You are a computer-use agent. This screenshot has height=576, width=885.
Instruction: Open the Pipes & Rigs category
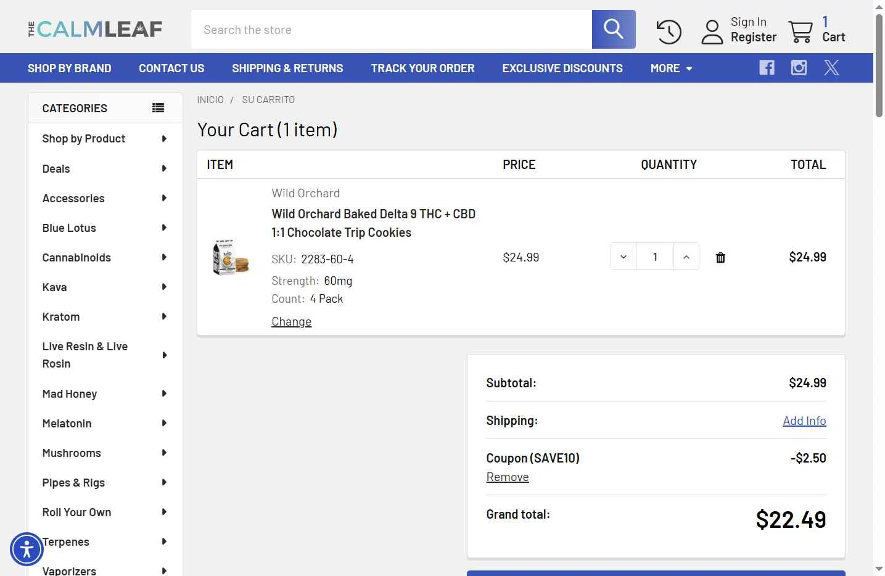[73, 482]
